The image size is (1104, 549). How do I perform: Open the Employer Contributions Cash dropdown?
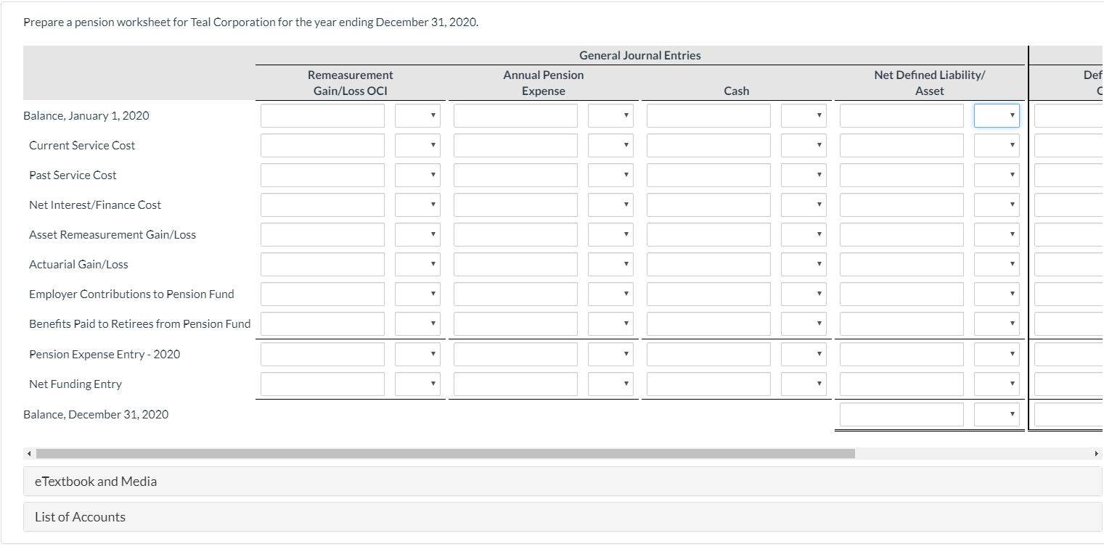[804, 294]
